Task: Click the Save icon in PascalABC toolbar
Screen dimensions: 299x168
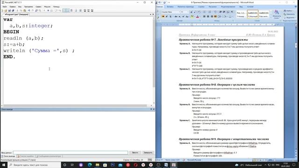Action: pyautogui.click(x=9, y=10)
